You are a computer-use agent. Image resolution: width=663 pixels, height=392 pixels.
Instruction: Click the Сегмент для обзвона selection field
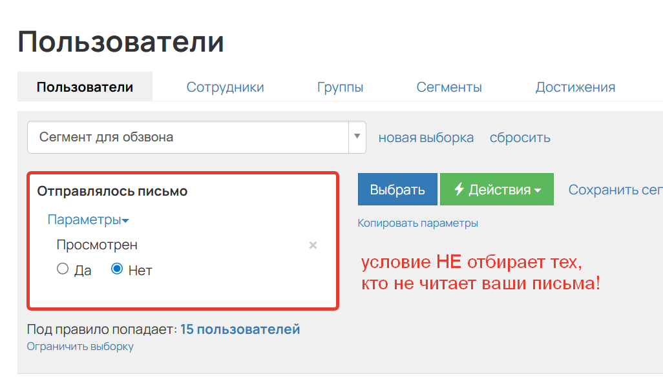(x=187, y=137)
